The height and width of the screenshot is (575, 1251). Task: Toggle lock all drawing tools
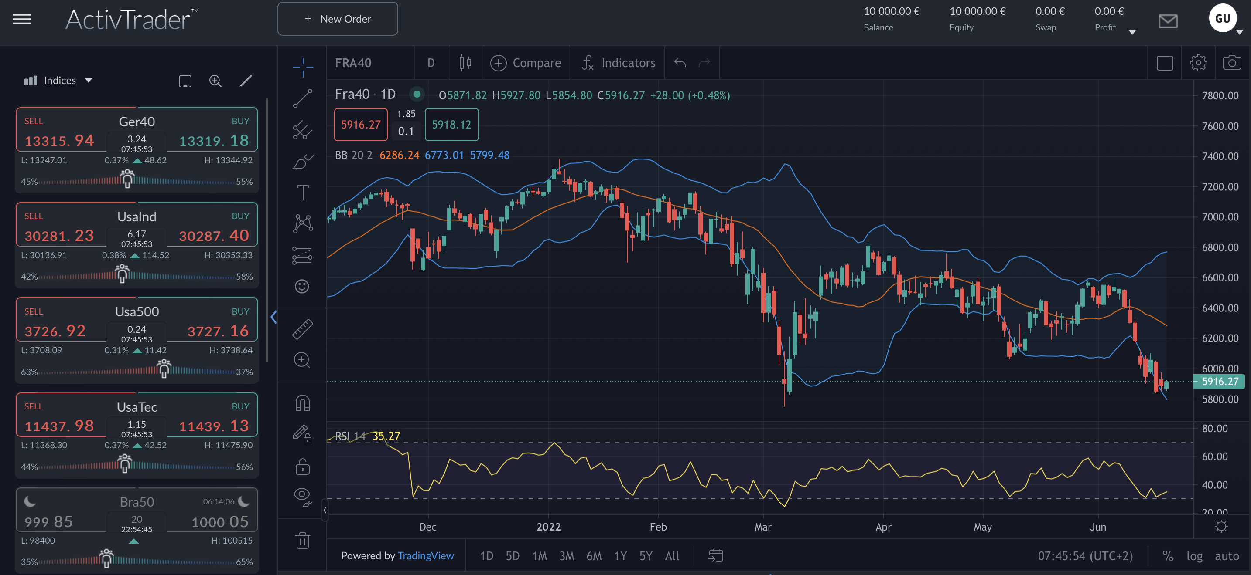[302, 467]
